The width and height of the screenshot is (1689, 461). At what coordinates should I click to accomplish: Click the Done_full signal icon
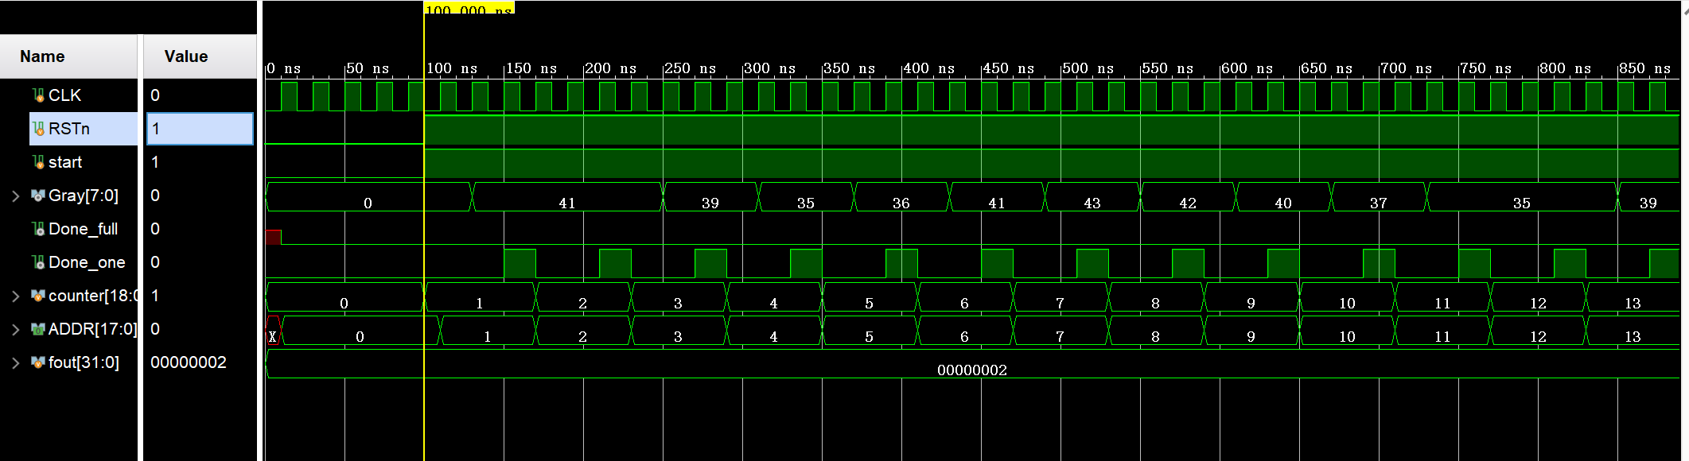pyautogui.click(x=38, y=229)
